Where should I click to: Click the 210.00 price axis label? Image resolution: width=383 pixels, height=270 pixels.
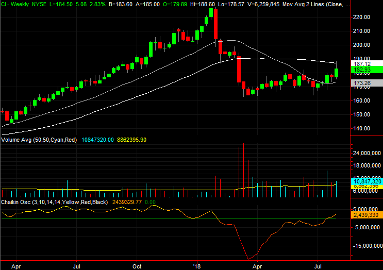[x=361, y=31]
